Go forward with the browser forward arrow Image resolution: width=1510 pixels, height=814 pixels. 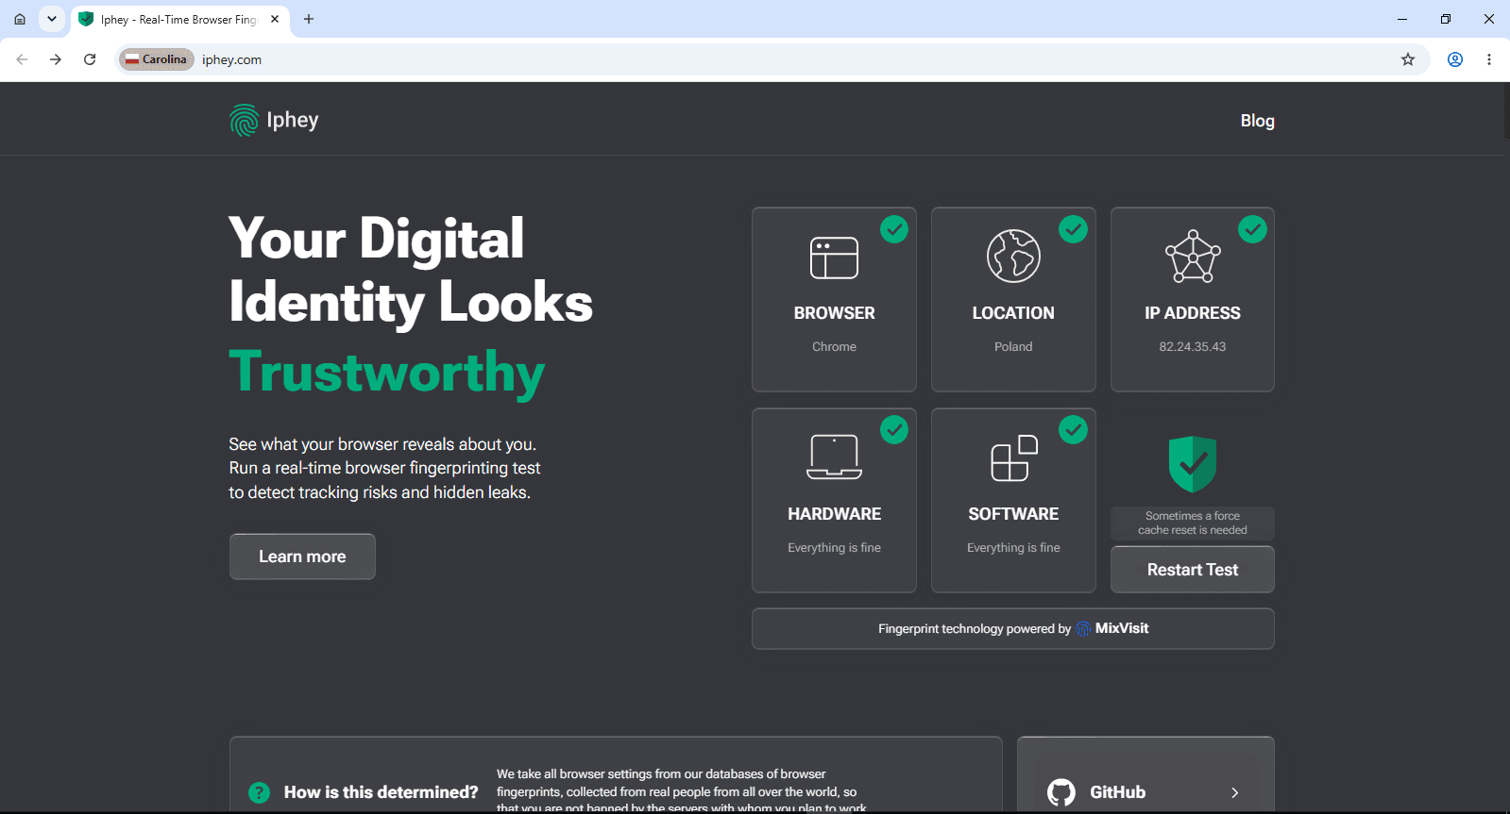tap(56, 59)
